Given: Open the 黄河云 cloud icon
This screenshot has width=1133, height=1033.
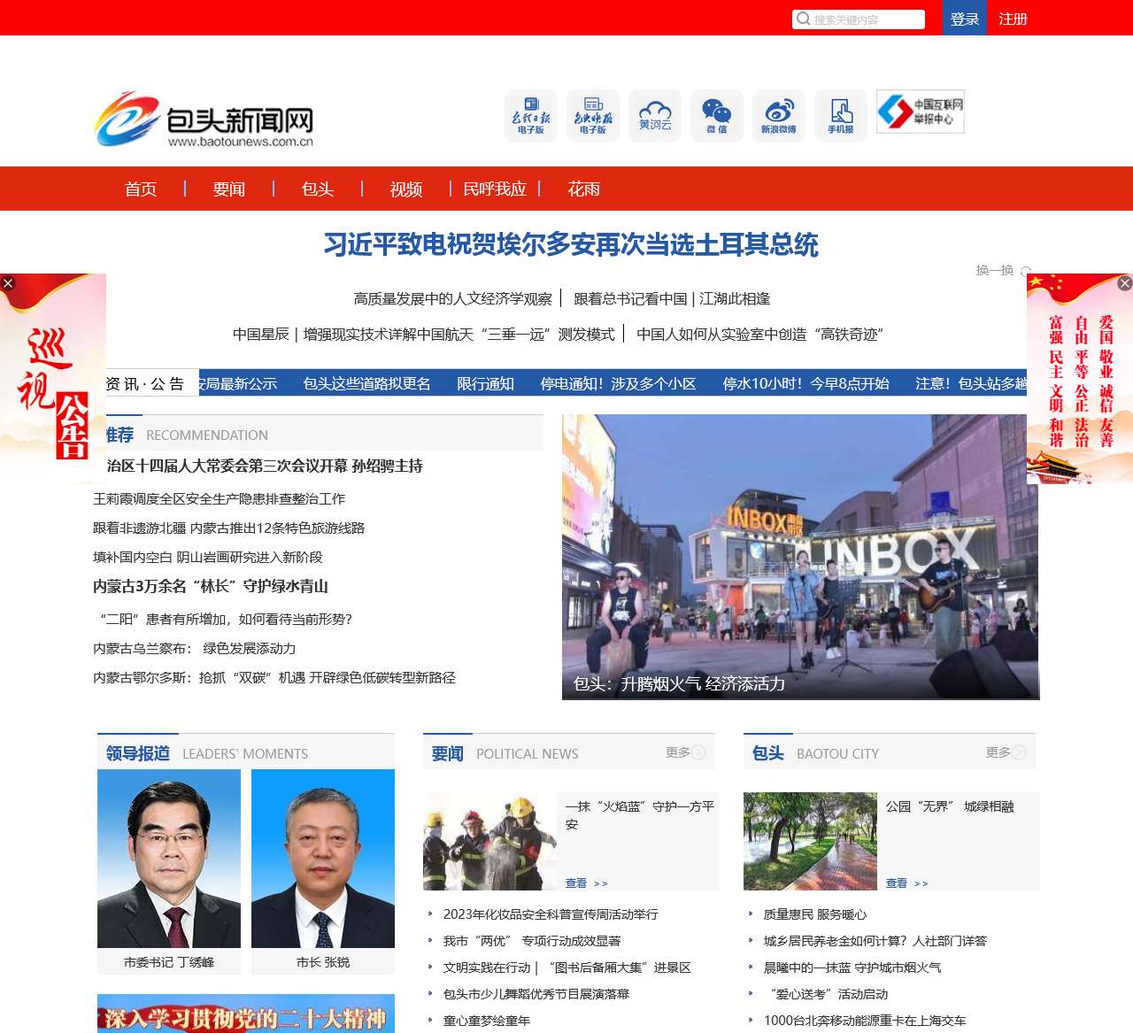Looking at the screenshot, I should pyautogui.click(x=655, y=115).
